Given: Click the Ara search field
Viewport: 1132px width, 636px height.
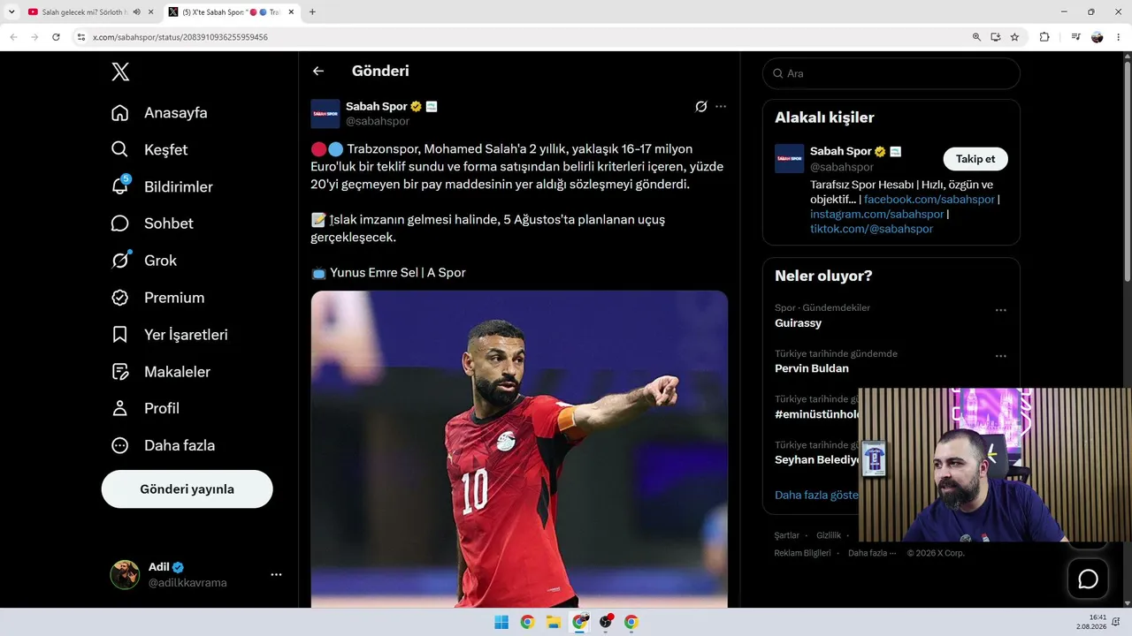Looking at the screenshot, I should click(x=891, y=73).
